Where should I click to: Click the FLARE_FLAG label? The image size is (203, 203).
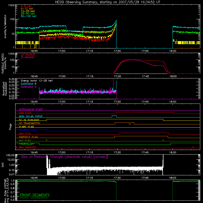coord(26,127)
